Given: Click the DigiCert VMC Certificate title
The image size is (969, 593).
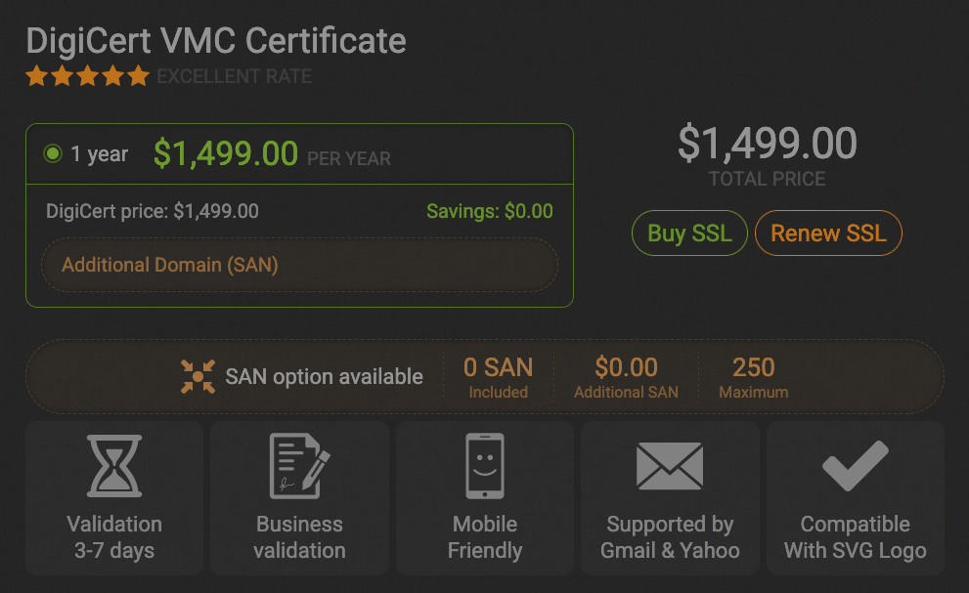Looking at the screenshot, I should coord(214,41).
